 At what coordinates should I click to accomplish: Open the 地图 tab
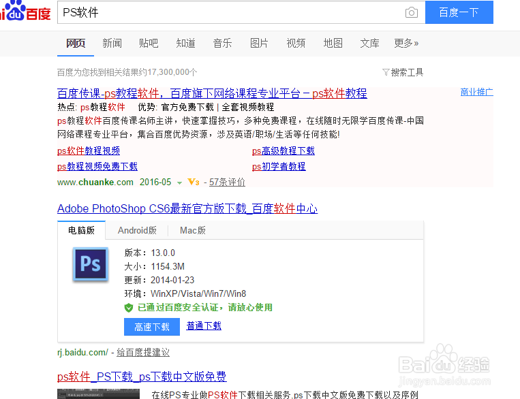(333, 43)
